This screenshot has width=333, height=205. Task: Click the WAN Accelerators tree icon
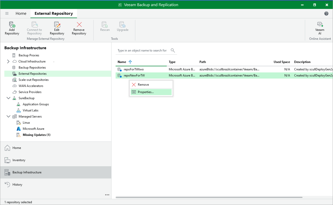[x=14, y=86]
